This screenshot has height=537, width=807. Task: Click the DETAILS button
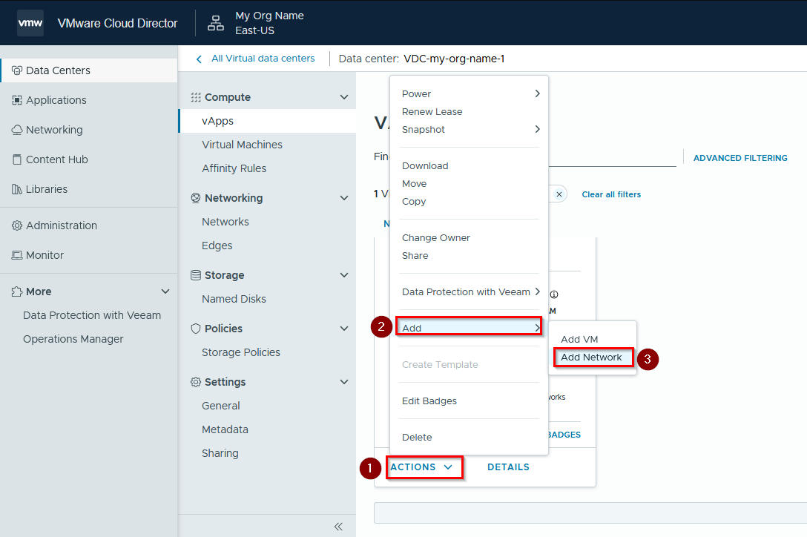[x=508, y=467]
